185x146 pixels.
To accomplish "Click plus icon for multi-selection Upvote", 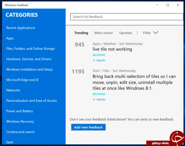I will click(94, 99).
